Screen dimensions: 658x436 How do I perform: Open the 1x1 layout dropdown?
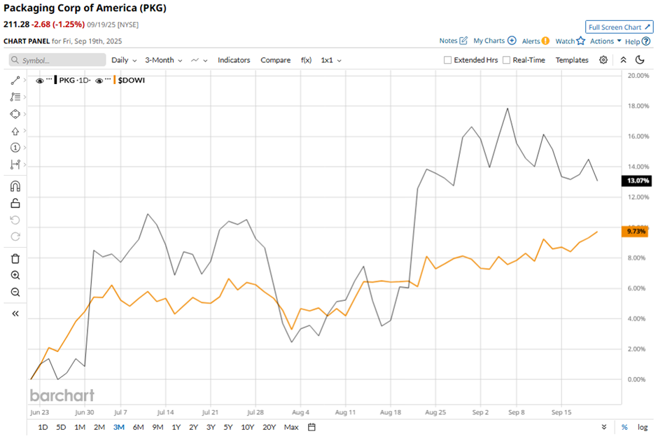click(331, 60)
